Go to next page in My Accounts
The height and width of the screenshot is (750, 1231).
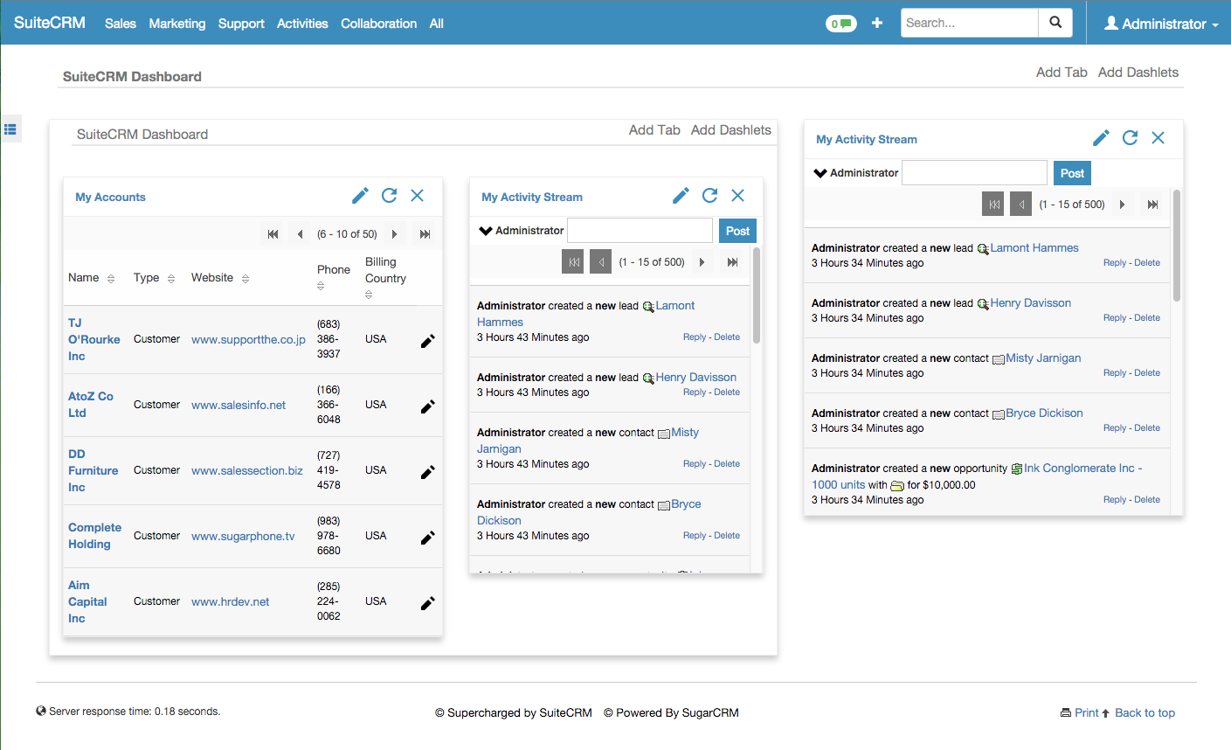click(x=395, y=234)
